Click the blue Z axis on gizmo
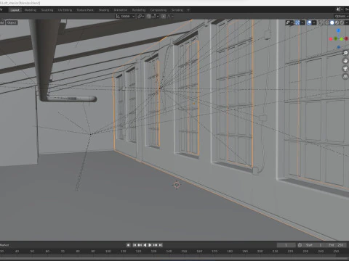 (x=339, y=30)
